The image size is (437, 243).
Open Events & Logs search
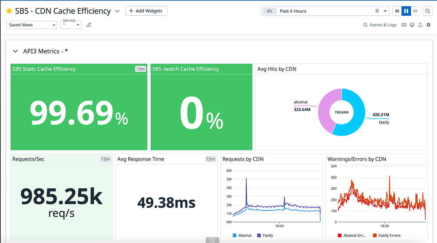coord(380,25)
